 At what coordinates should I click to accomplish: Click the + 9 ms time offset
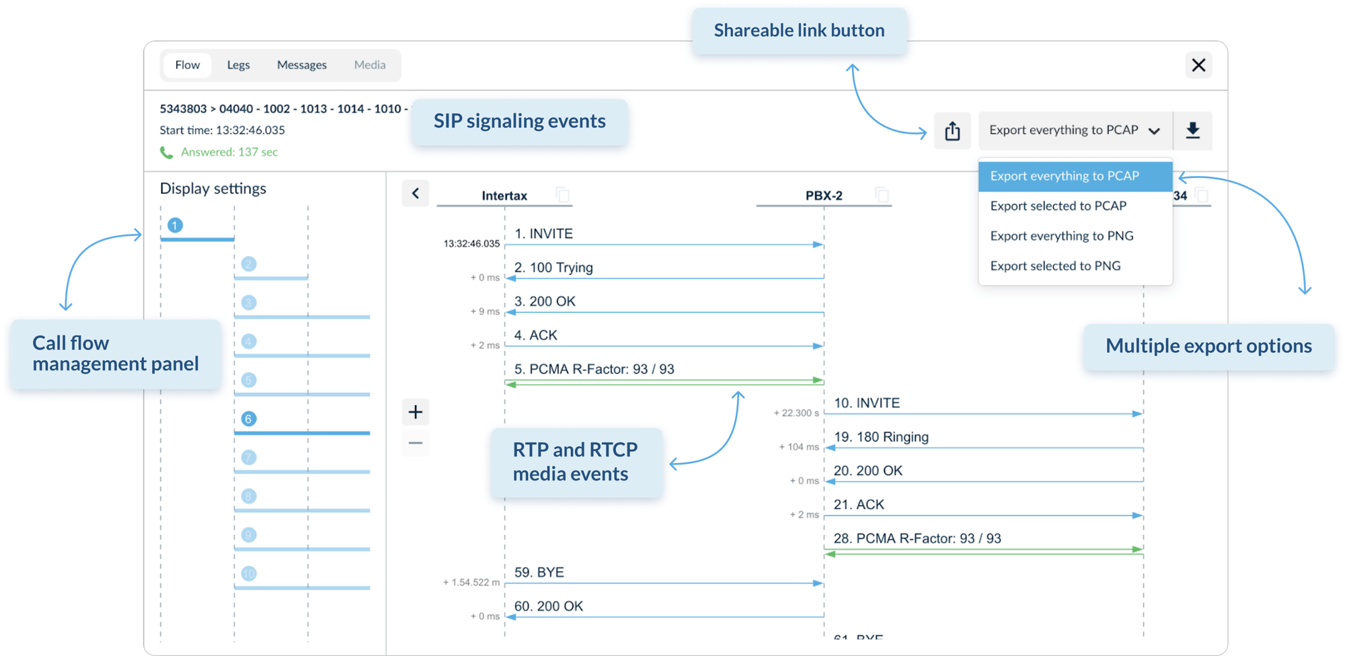coord(485,312)
